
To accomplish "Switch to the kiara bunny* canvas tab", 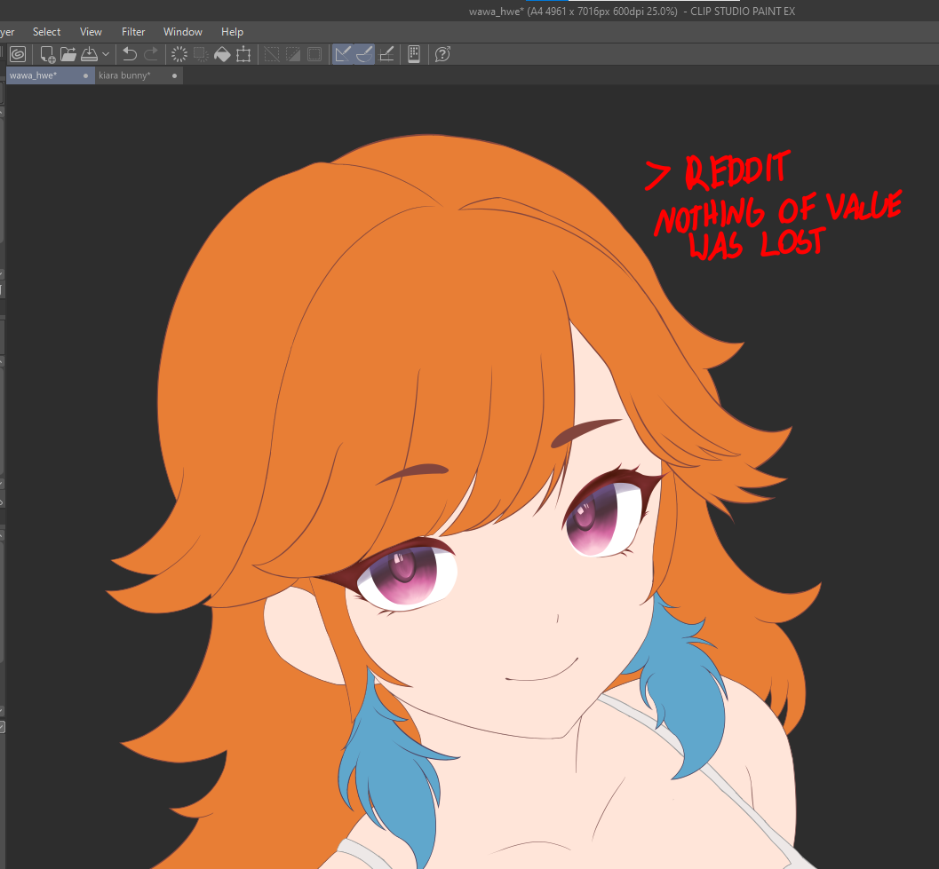I will coord(139,75).
